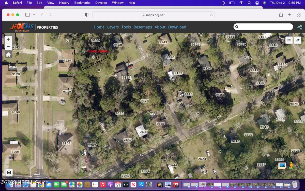The height and width of the screenshot is (191, 305).
Task: Open the Tools menu
Action: point(126,27)
